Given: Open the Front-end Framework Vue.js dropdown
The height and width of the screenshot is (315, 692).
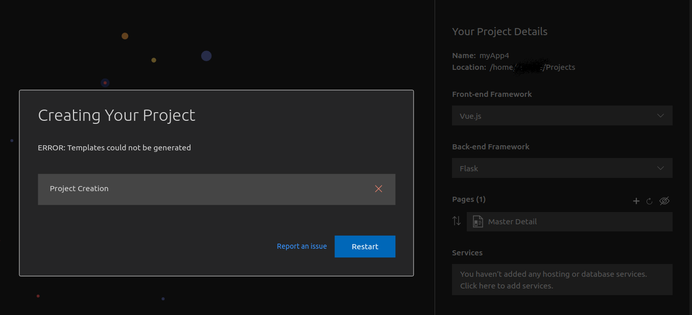Looking at the screenshot, I should pyautogui.click(x=562, y=116).
